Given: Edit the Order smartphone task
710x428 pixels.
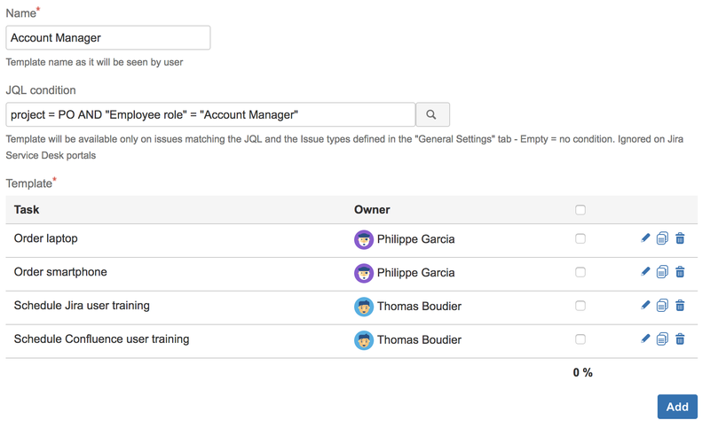Looking at the screenshot, I should (645, 272).
